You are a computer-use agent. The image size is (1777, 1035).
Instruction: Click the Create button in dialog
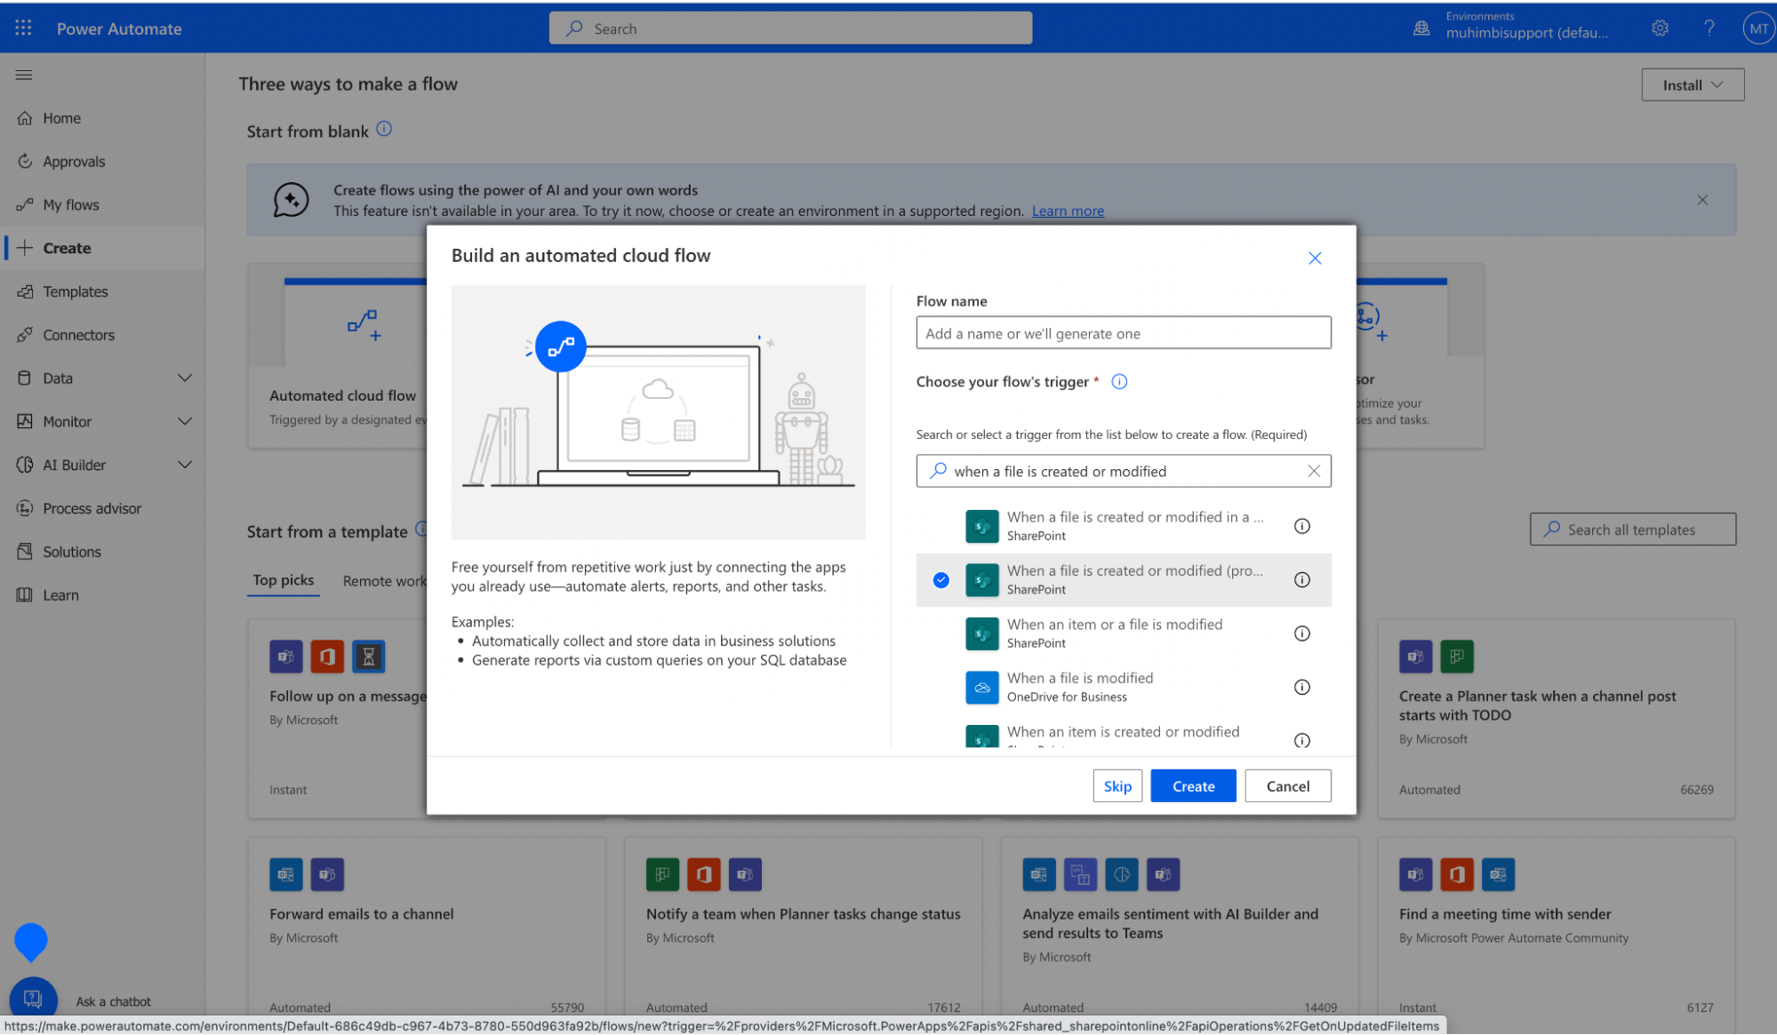click(1192, 785)
